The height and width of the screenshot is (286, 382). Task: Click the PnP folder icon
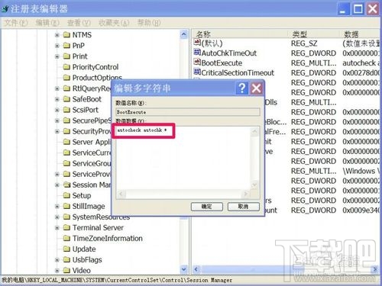[x=66, y=46]
